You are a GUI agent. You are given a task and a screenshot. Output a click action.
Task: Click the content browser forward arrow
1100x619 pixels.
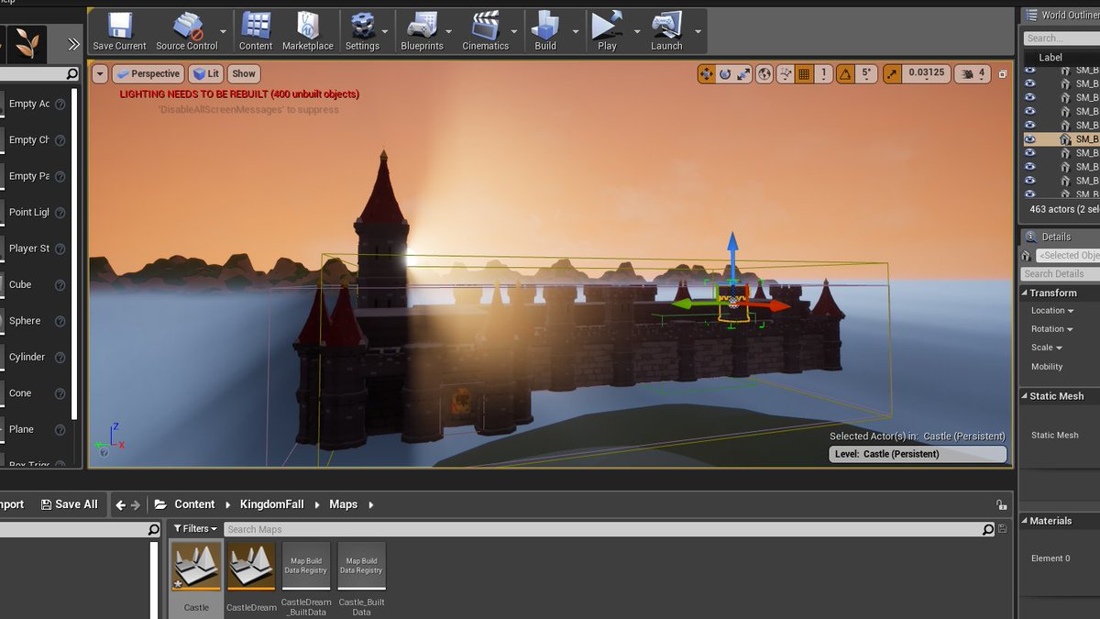pos(136,504)
